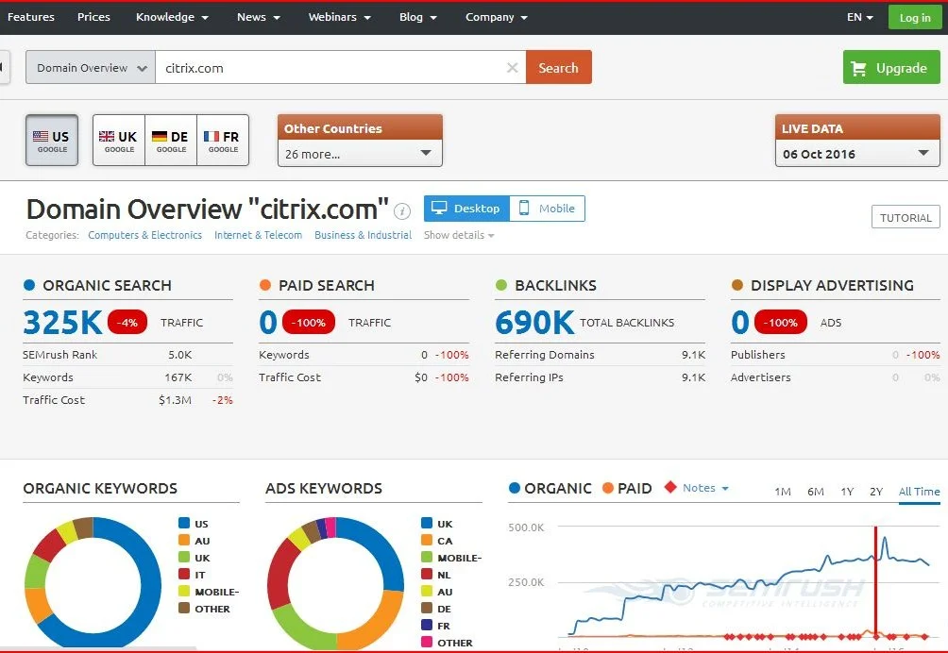Click the blue ORGANIC legend dot in chart
The height and width of the screenshot is (653, 948).
point(515,488)
